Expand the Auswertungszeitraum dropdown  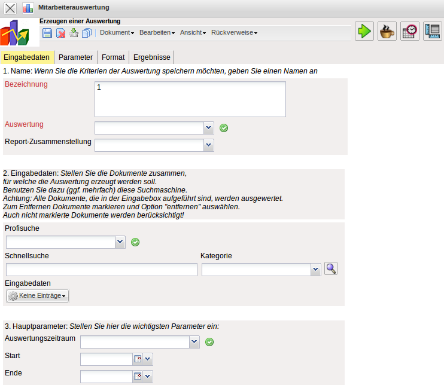pyautogui.click(x=194, y=342)
